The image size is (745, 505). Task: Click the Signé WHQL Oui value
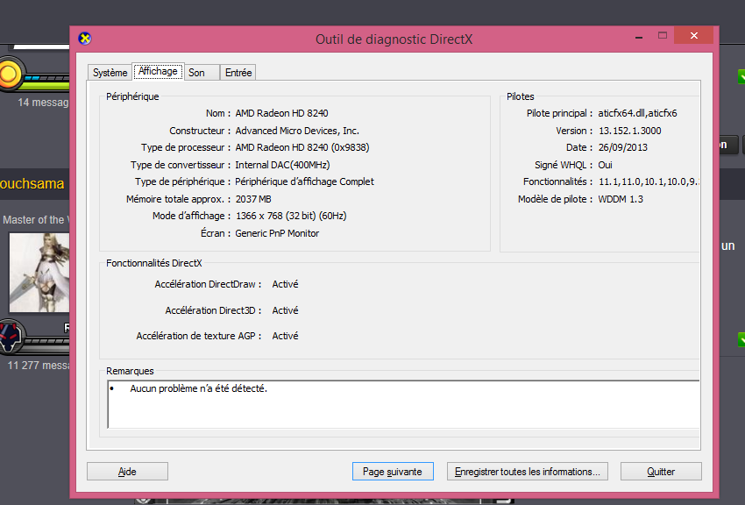[606, 165]
